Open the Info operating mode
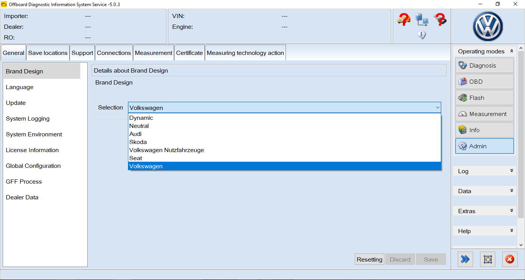This screenshot has width=525, height=280. [x=484, y=130]
